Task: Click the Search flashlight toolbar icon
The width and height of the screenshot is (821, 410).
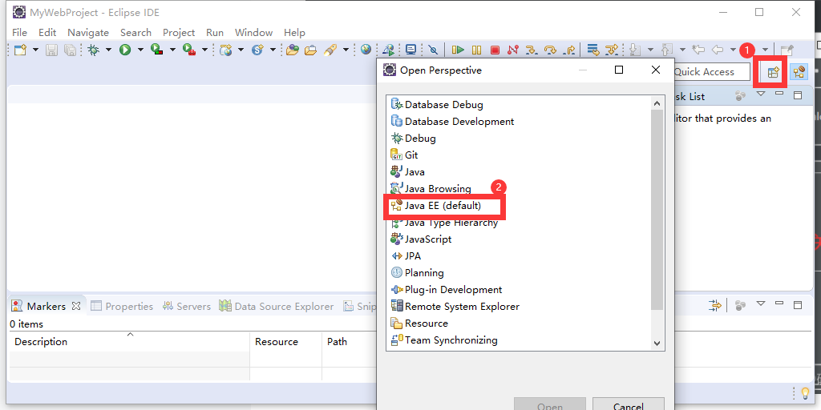Action: coord(330,50)
